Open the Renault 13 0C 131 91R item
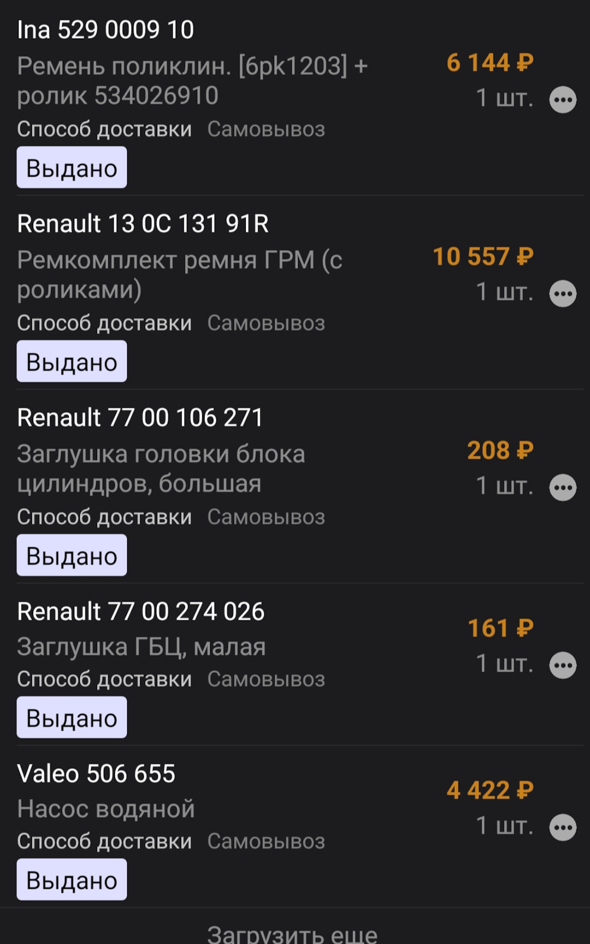 coord(143,224)
